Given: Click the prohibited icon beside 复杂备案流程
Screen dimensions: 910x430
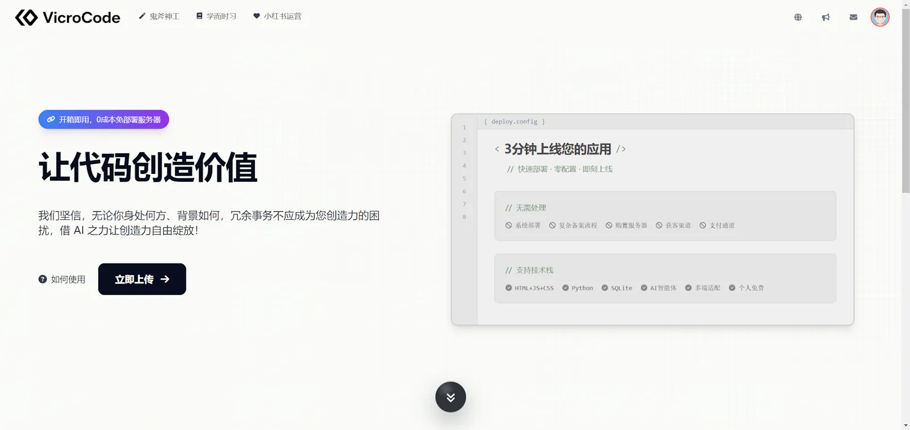Looking at the screenshot, I should [x=552, y=226].
